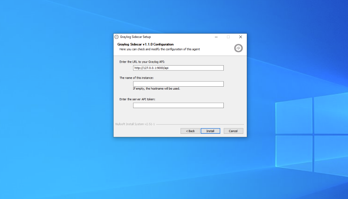Go back with the Back button
The height and width of the screenshot is (199, 348).
coord(190,131)
